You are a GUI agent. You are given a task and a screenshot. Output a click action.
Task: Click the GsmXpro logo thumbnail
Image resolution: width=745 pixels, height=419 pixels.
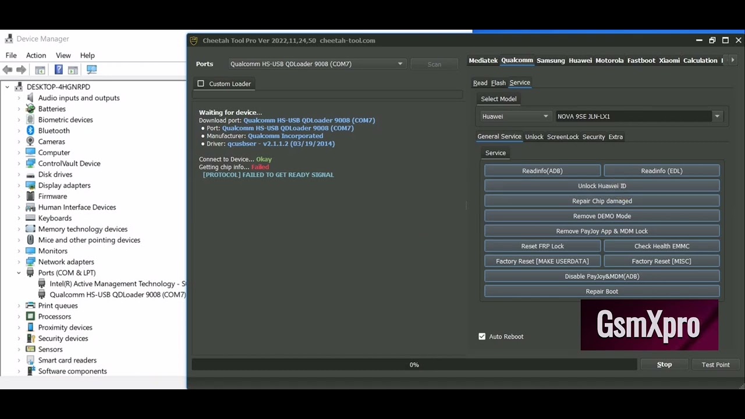coord(649,325)
